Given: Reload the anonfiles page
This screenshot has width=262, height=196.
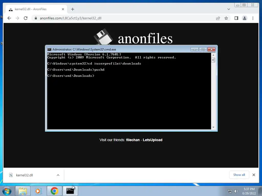Looking at the screenshot, I should [x=26, y=18].
